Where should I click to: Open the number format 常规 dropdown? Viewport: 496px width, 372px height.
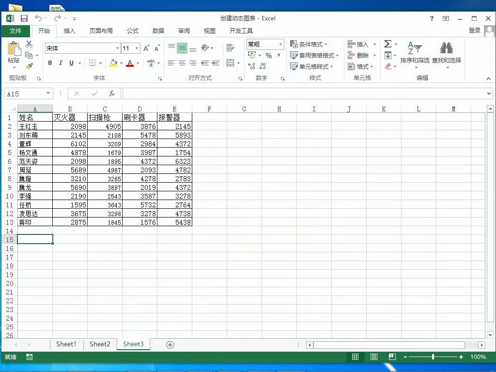pyautogui.click(x=280, y=44)
